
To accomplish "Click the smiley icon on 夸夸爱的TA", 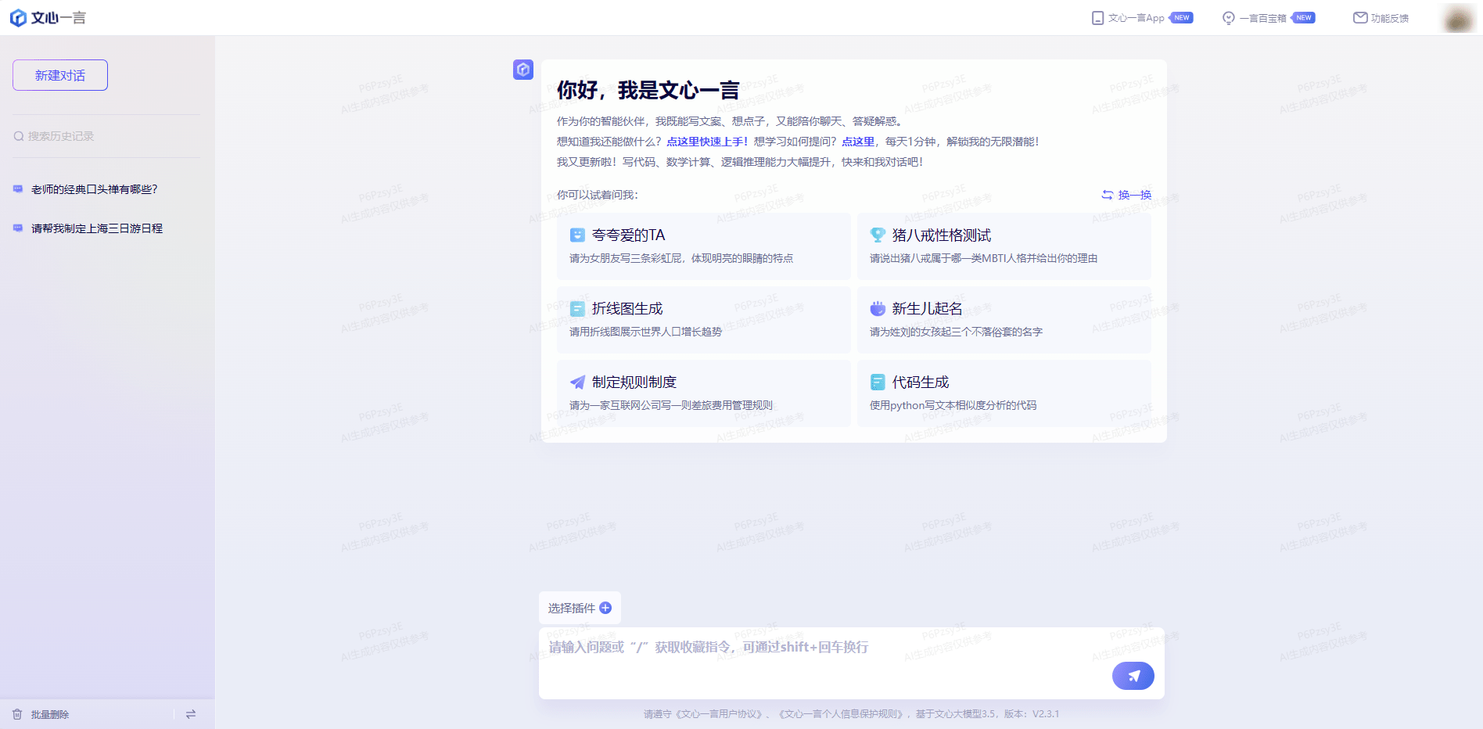I will (x=577, y=235).
